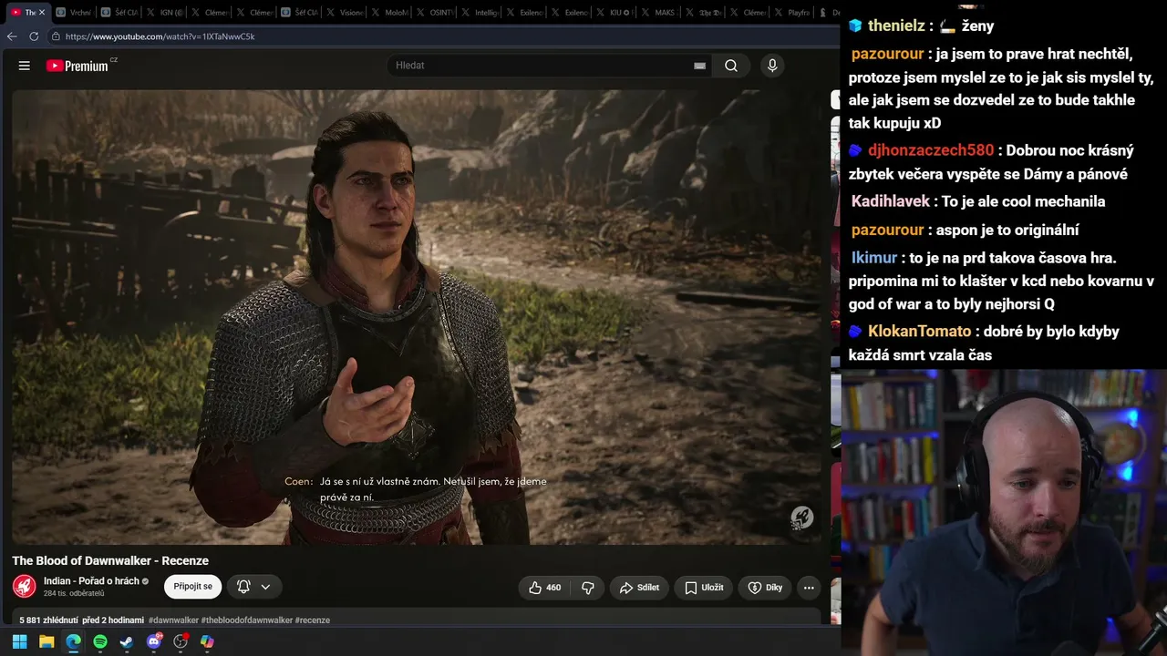Open File Explorer from the taskbar
Image resolution: width=1167 pixels, height=656 pixels.
pos(46,641)
